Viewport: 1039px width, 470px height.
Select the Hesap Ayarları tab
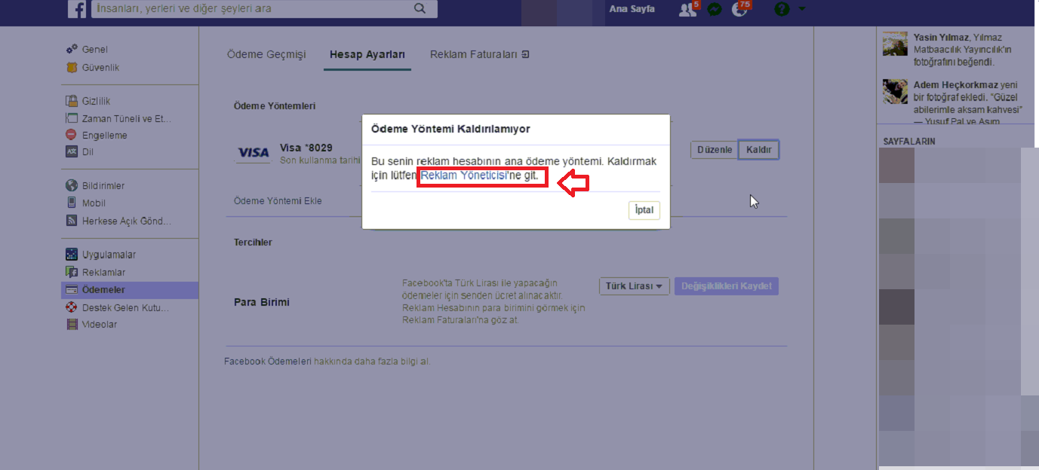click(x=367, y=54)
